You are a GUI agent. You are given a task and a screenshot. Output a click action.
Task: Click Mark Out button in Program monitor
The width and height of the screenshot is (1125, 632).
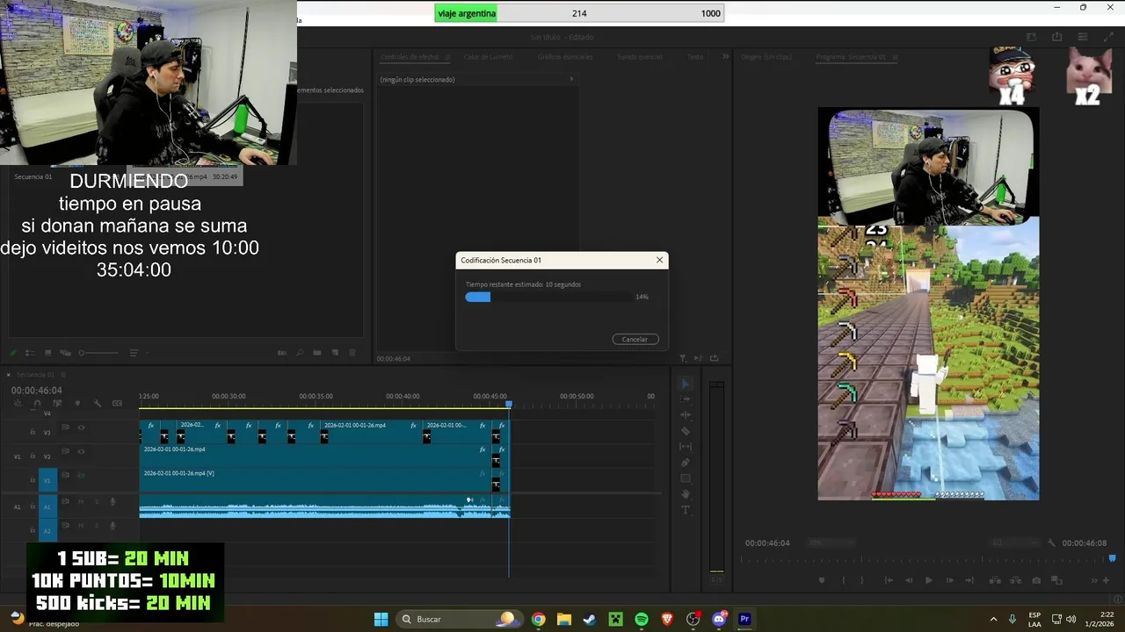(x=862, y=580)
